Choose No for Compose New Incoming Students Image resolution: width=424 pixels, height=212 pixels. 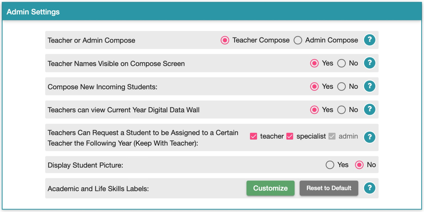(x=341, y=86)
